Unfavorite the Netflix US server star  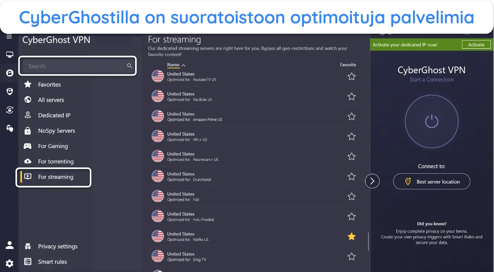click(352, 237)
